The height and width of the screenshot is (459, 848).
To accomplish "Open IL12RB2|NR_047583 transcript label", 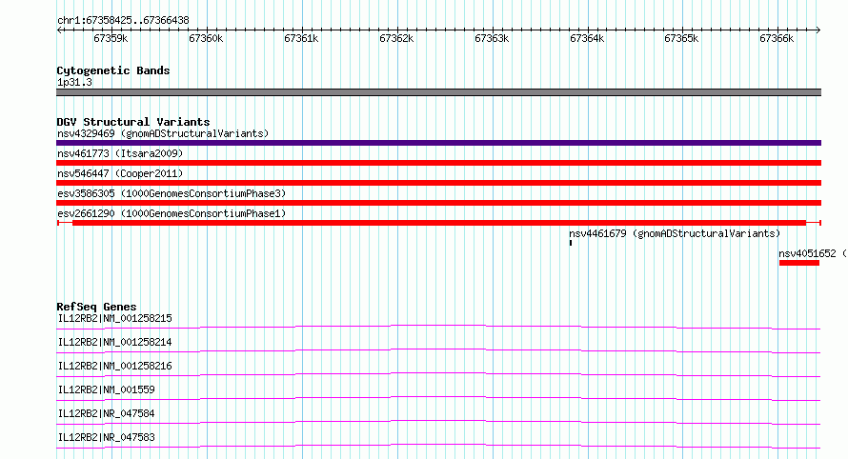I will [106, 437].
